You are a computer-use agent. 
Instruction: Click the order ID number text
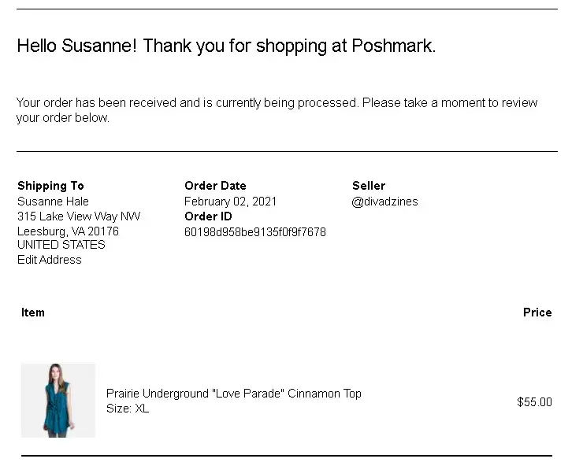[x=254, y=232]
